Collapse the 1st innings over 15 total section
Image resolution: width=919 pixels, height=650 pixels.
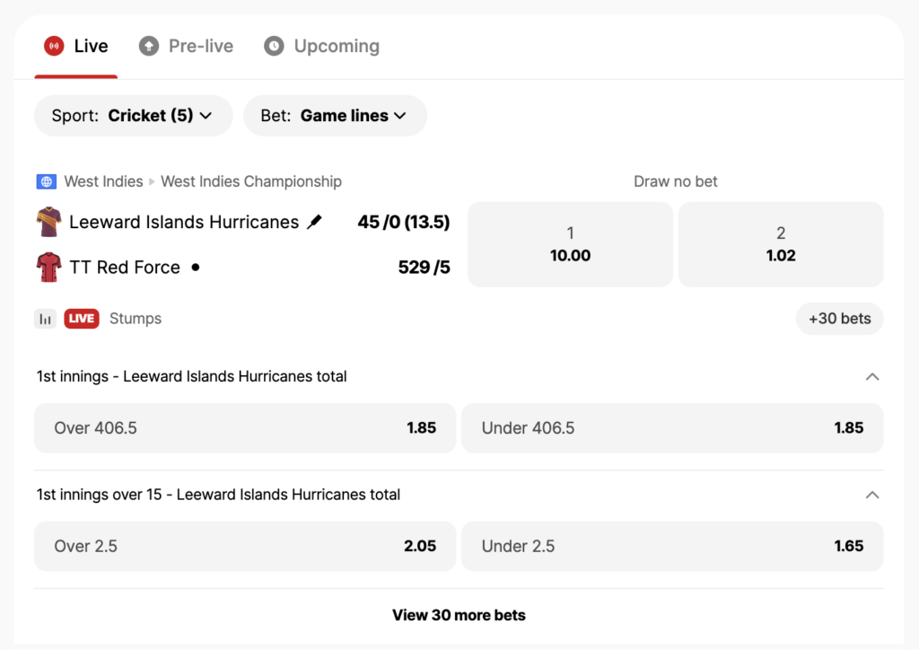click(x=871, y=495)
